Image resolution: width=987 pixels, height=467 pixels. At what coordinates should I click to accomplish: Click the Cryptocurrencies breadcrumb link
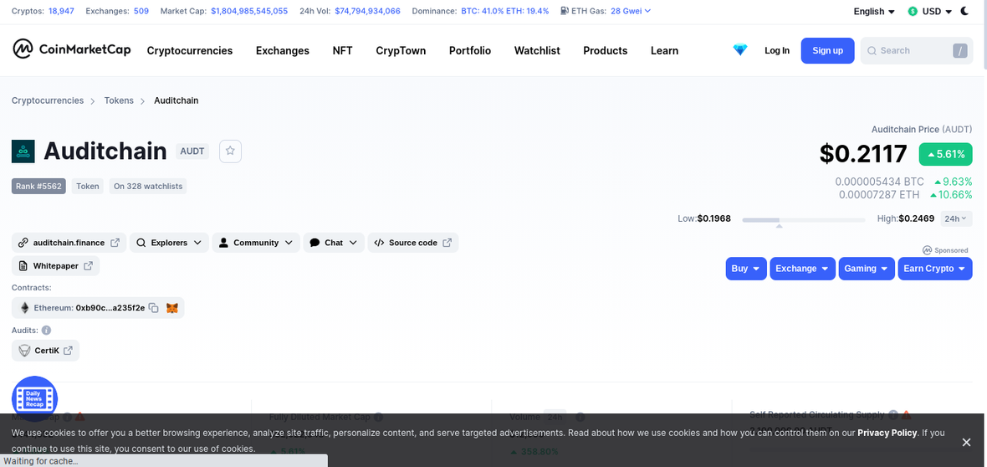point(48,100)
